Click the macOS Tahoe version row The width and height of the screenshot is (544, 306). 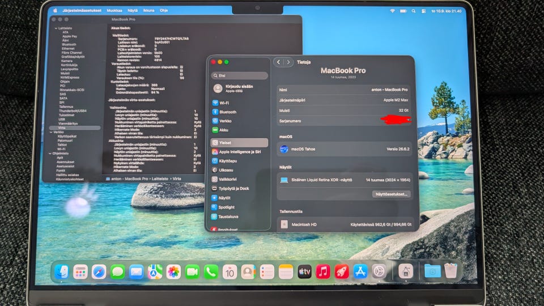[x=345, y=149]
